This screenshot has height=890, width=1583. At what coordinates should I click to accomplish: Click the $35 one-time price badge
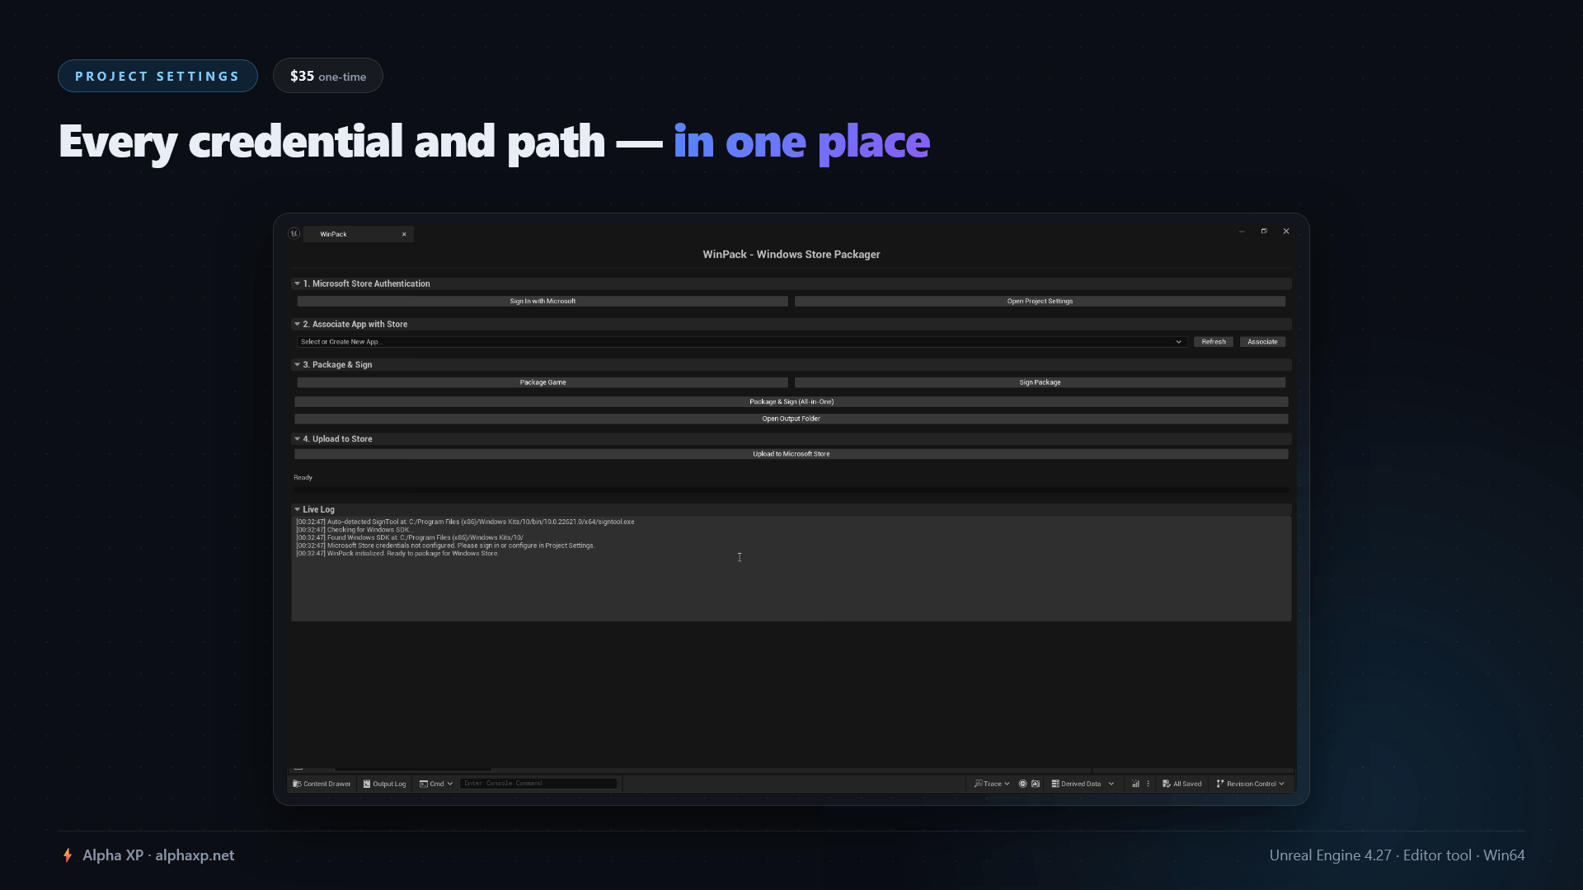(328, 76)
